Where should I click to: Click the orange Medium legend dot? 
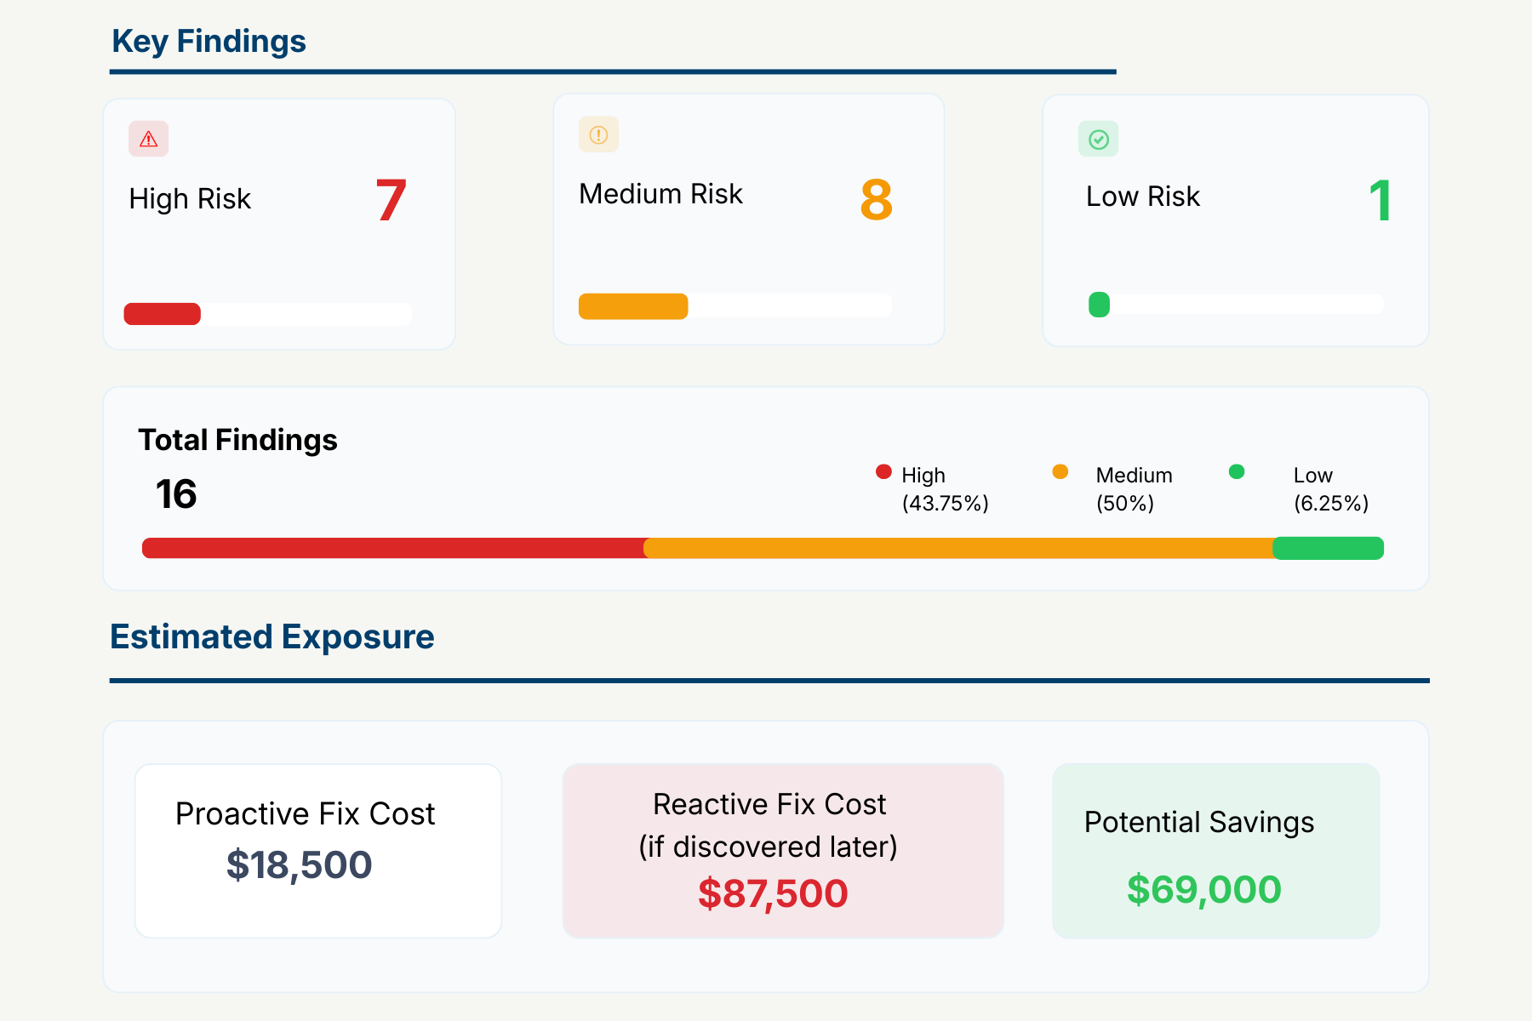coord(1060,472)
